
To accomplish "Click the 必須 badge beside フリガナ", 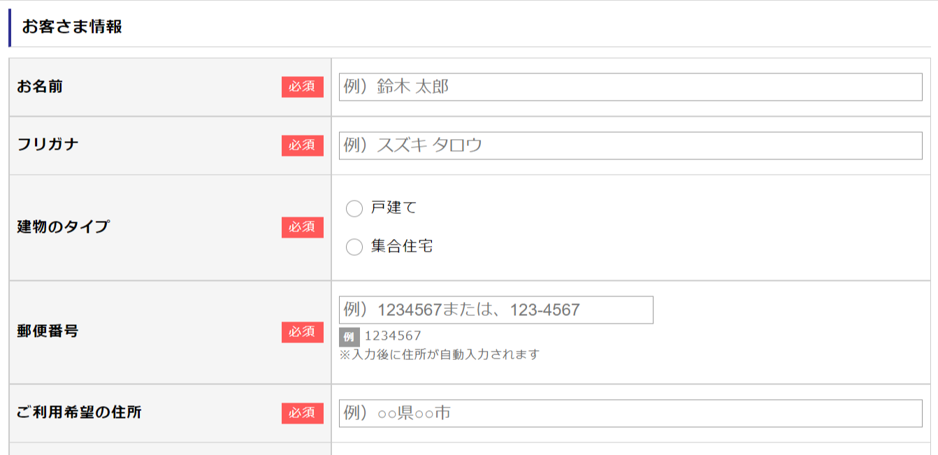I will coord(303,145).
